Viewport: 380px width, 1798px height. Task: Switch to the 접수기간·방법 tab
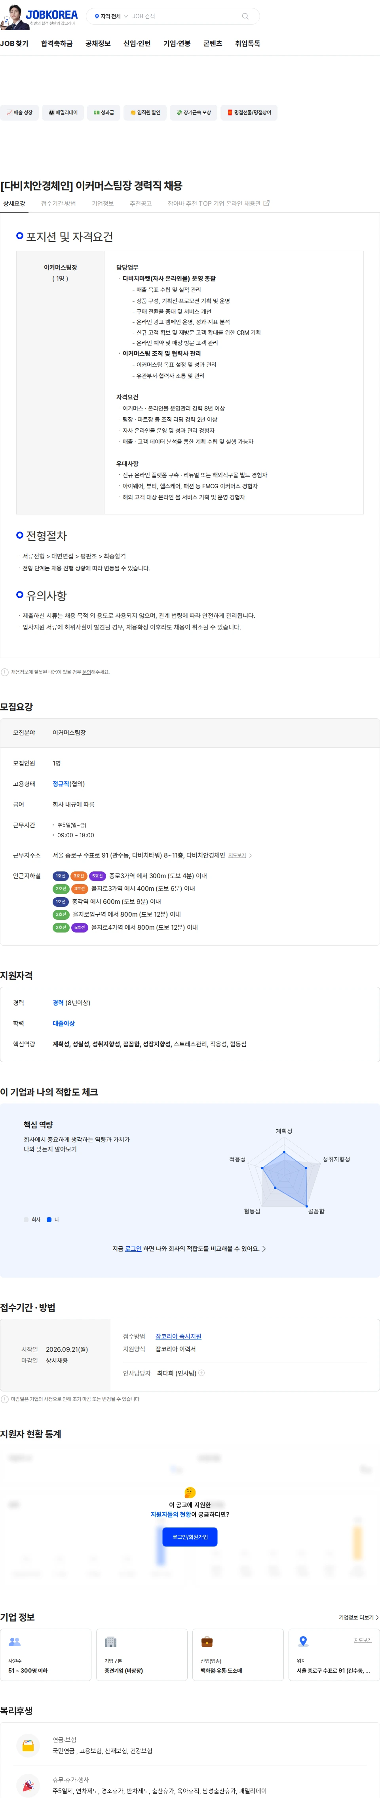(x=59, y=204)
